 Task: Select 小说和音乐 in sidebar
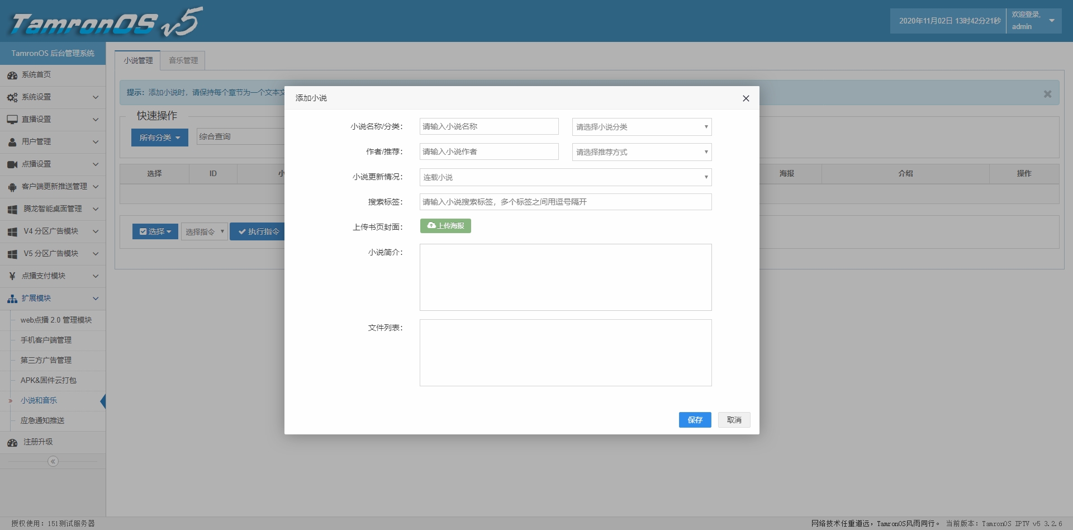39,400
